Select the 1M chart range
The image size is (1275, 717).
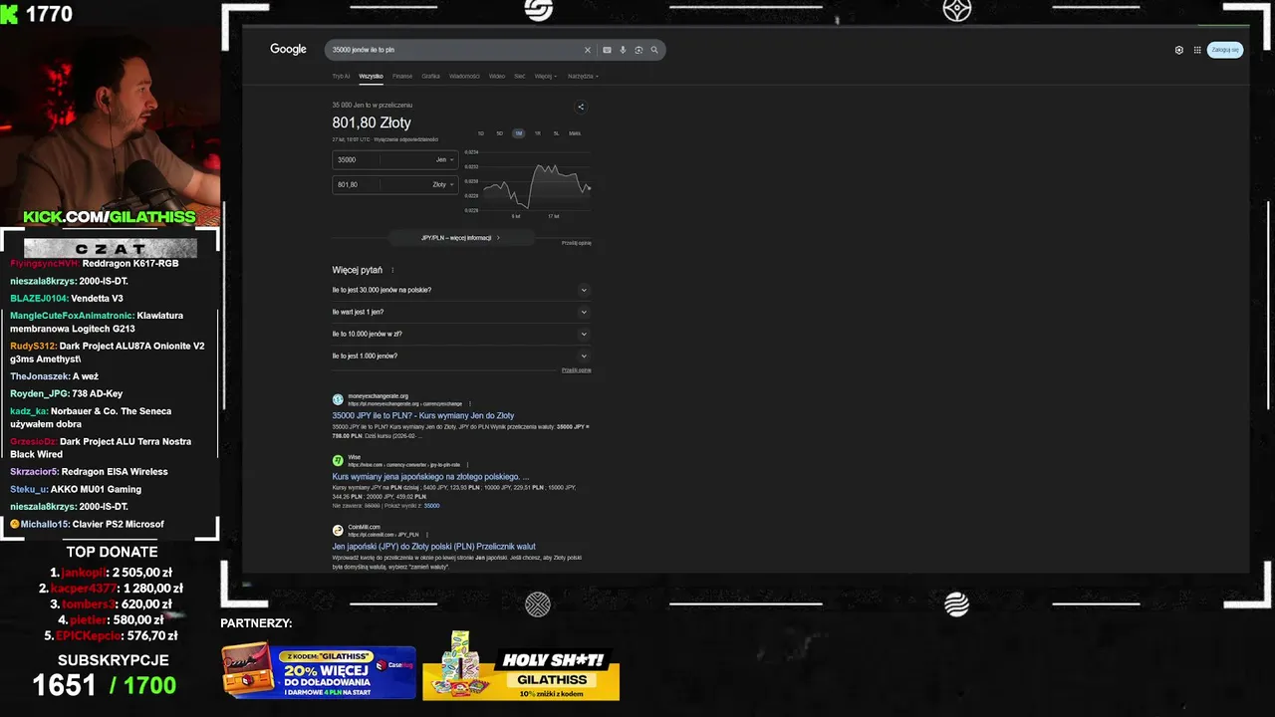[518, 133]
